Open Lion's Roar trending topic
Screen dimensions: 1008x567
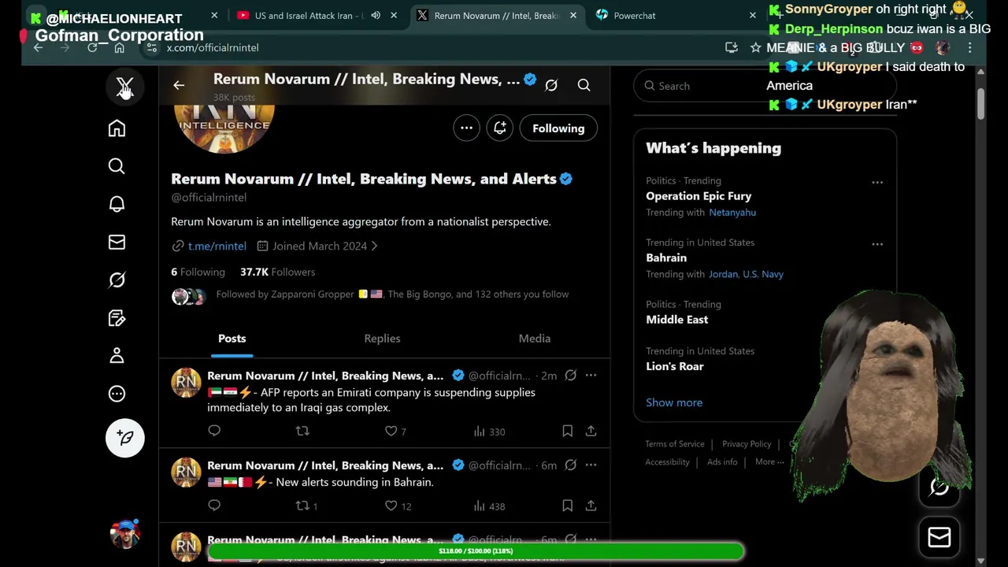[x=675, y=366]
